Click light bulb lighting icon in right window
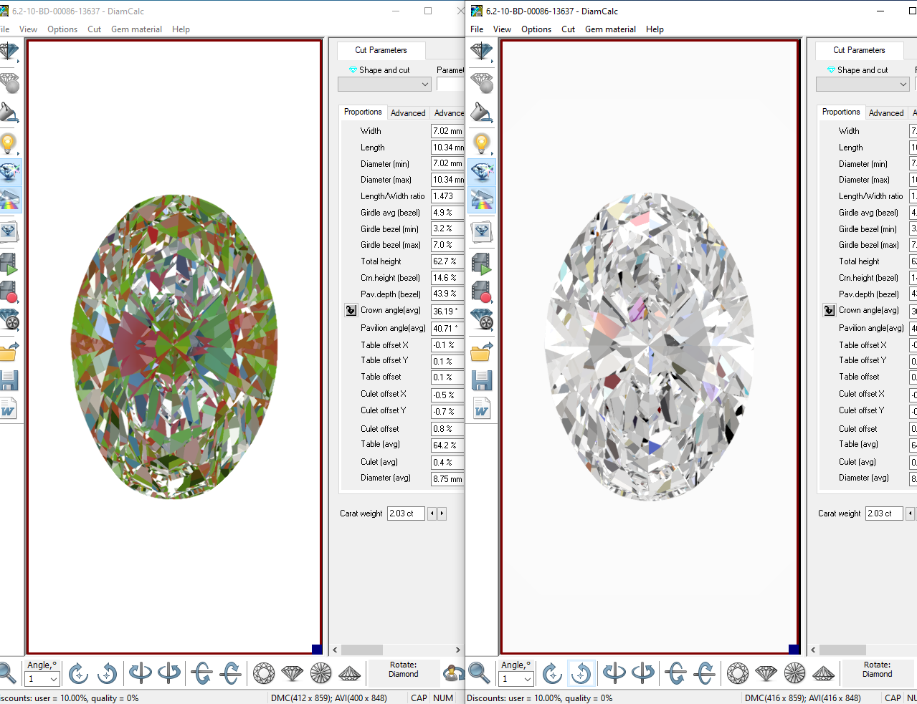This screenshot has width=917, height=704. coord(481,143)
